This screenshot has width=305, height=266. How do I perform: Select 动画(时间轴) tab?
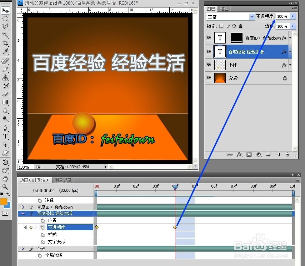coord(34,180)
